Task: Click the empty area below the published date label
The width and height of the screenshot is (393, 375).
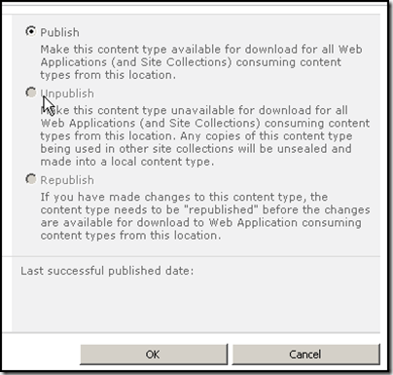Action: coord(196,305)
